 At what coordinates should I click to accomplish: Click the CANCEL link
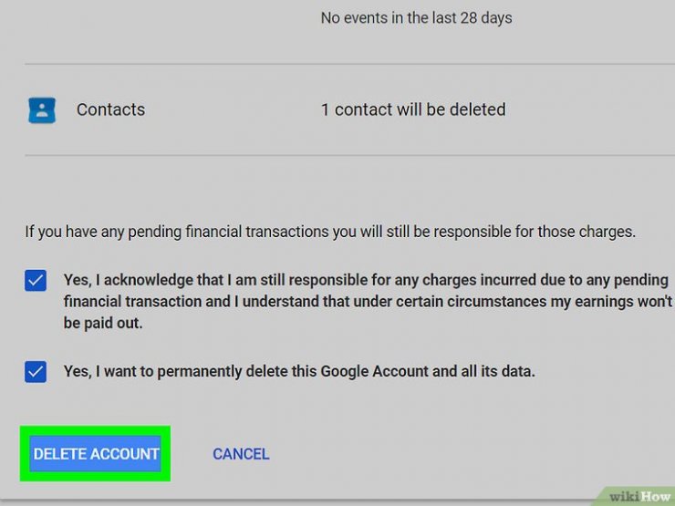pyautogui.click(x=241, y=454)
